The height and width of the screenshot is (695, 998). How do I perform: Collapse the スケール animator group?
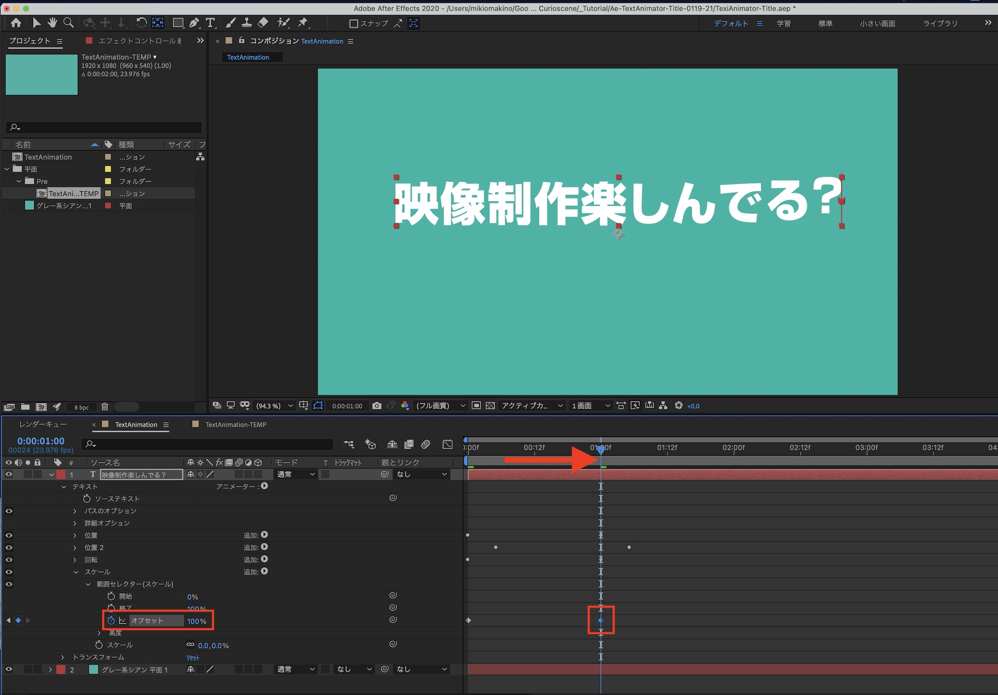pyautogui.click(x=76, y=572)
